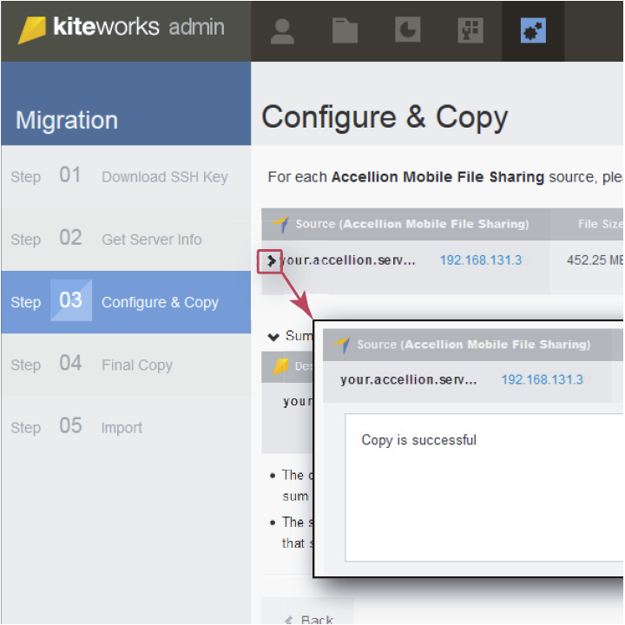Go to Step 04 Final Copy

(126, 365)
